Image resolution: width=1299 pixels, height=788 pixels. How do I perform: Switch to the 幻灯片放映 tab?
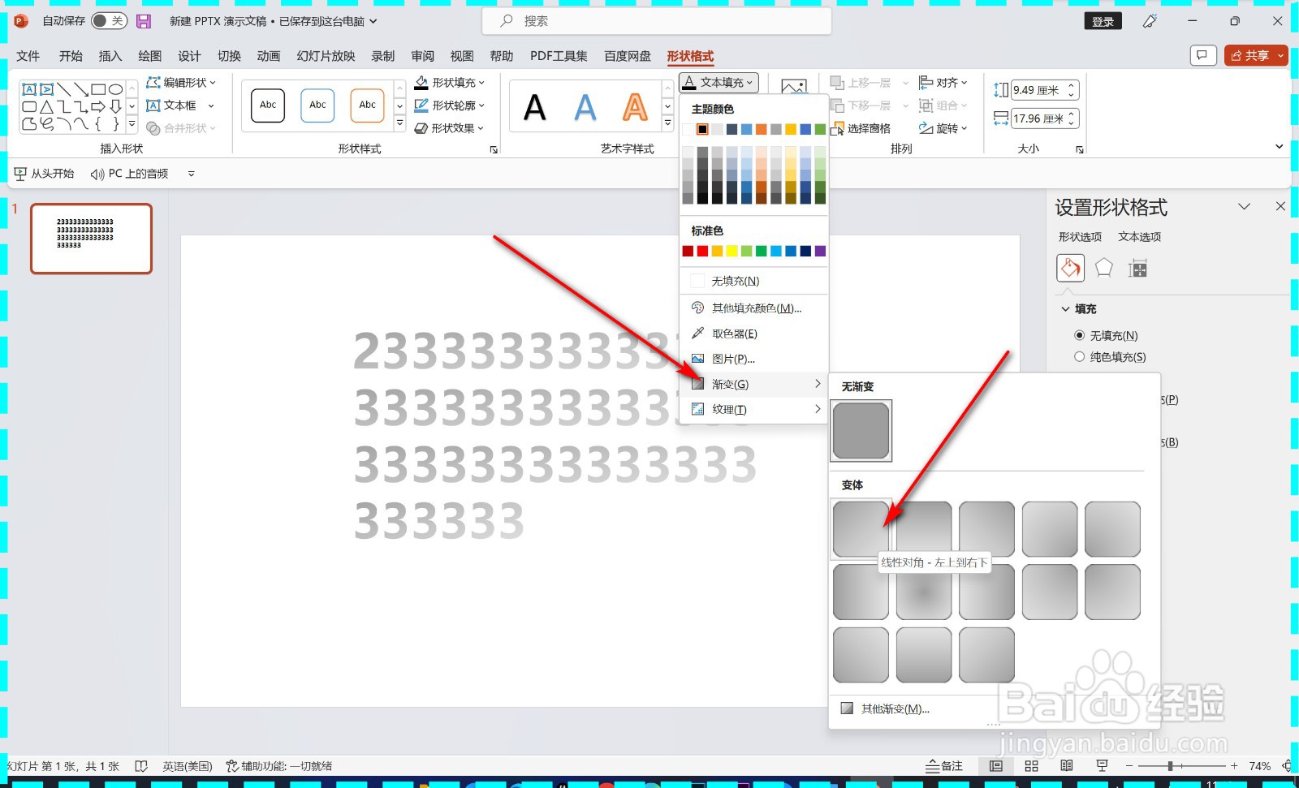(x=326, y=56)
